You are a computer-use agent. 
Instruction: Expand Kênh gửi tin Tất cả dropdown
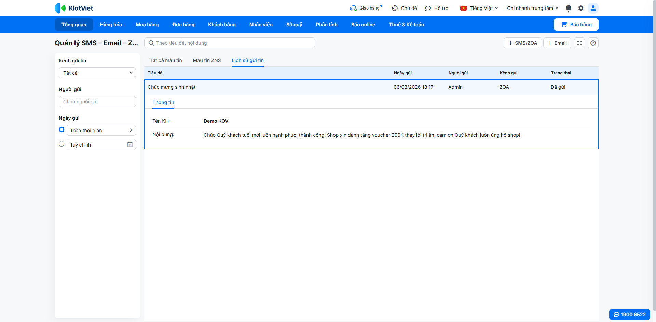coord(97,73)
